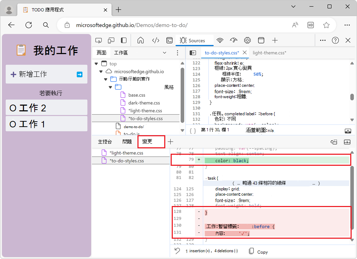
Task: Click the Read aloud icon
Action: (295, 25)
